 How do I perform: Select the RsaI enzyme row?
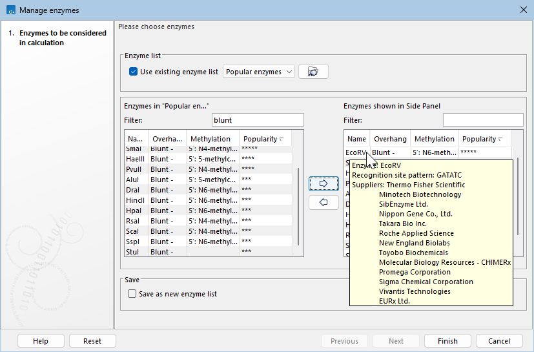tap(208, 221)
